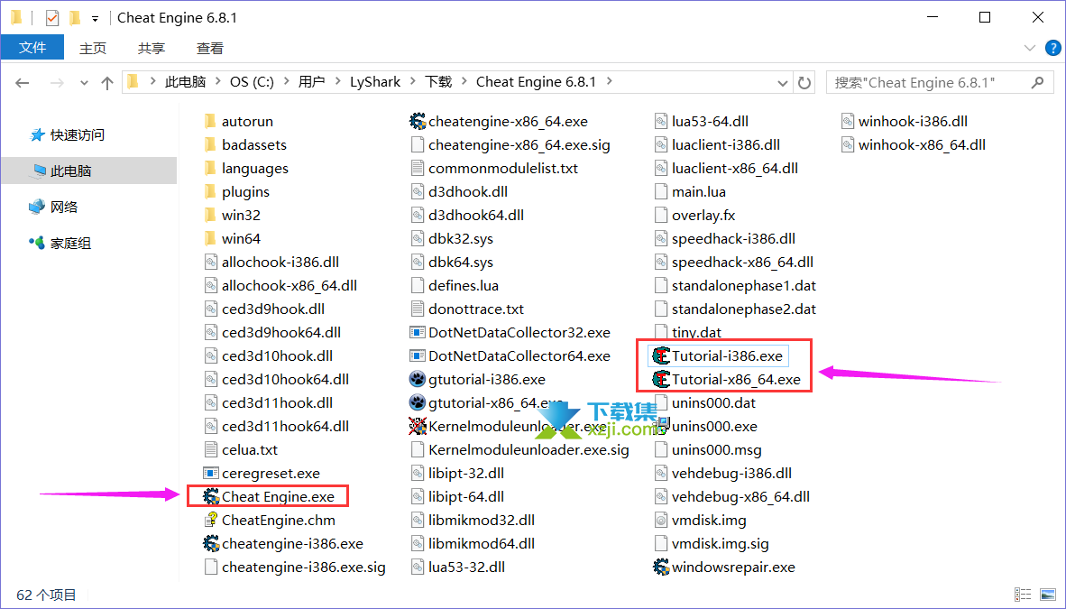This screenshot has height=609, width=1066.
Task: Click the Homegroup icon in sidebar
Action: point(37,243)
